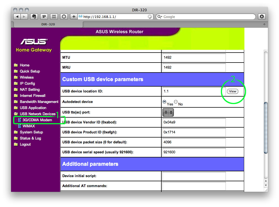Click the Logout link in sidebar
Image resolution: width=279 pixels, height=207 pixels.
tap(25, 144)
